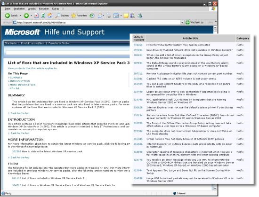Click the Wechseln zu button
Viewport: 259px width, 197px height.
point(194,22)
